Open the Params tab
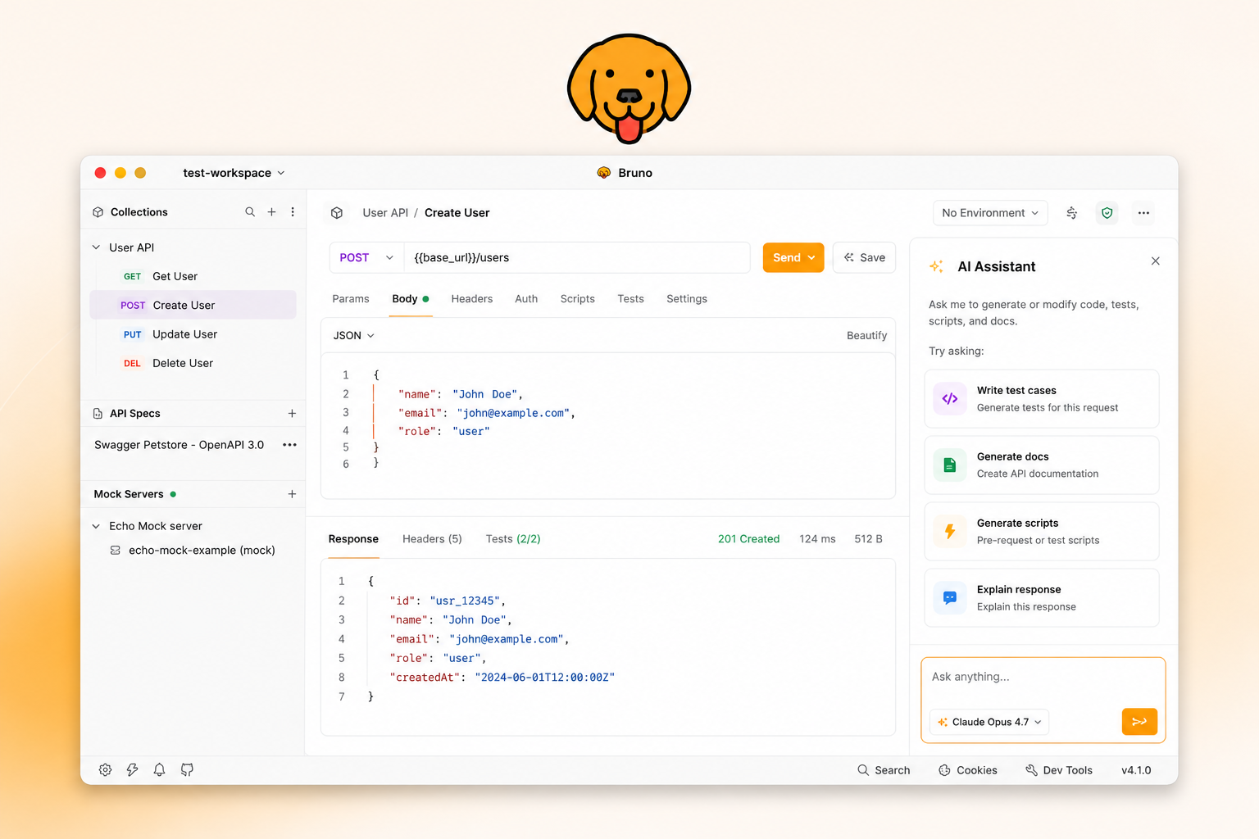 [351, 299]
